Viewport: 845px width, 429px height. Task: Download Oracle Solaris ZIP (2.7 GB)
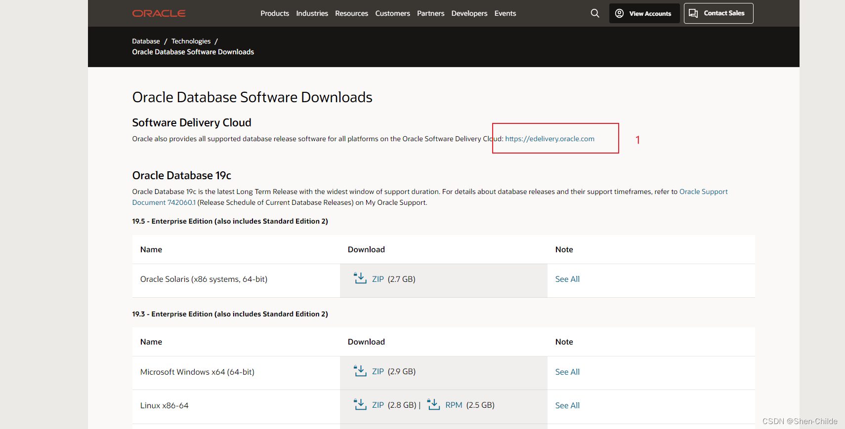coord(378,279)
